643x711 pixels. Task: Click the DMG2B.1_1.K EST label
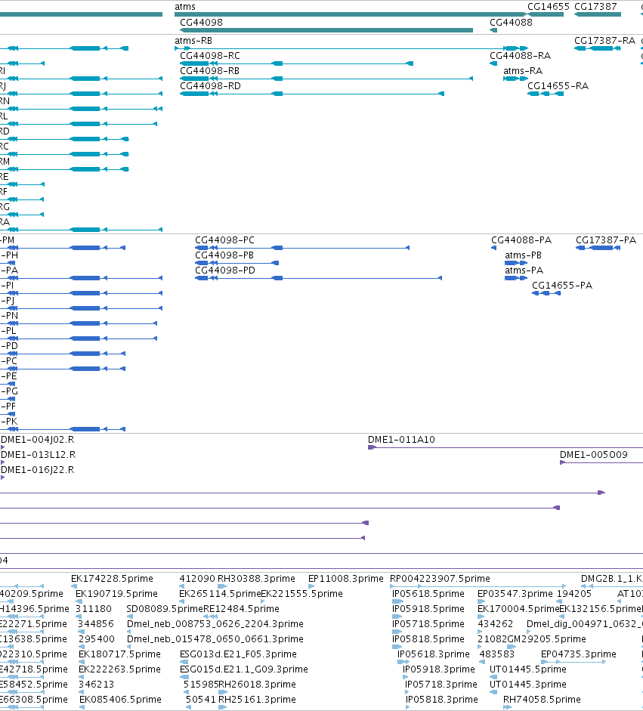point(612,579)
